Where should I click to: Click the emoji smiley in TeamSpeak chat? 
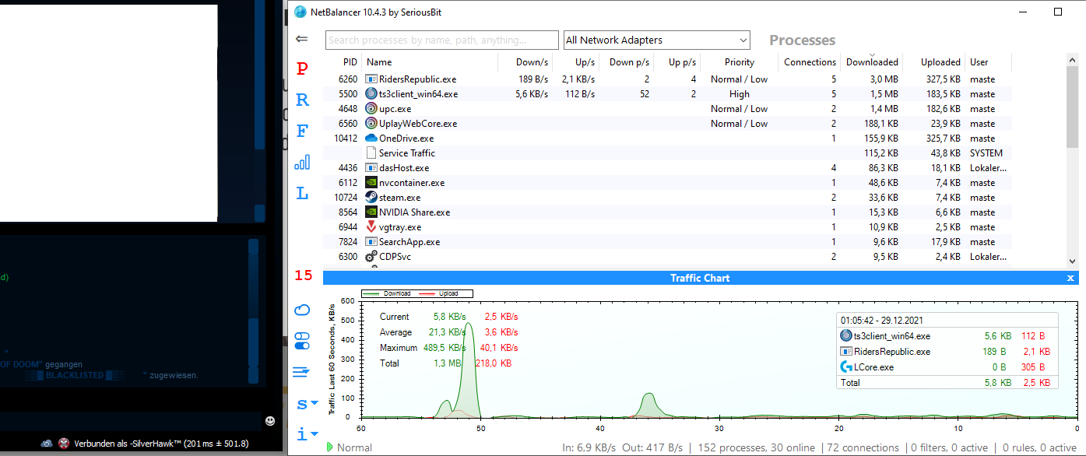pyautogui.click(x=270, y=421)
